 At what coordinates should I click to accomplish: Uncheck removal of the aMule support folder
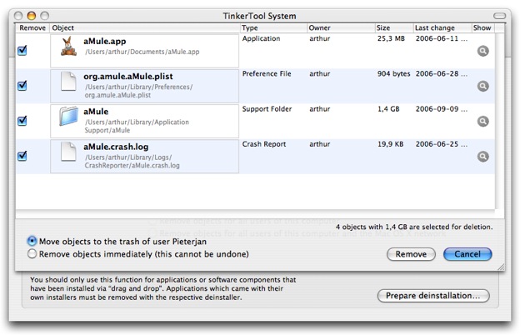[22, 121]
